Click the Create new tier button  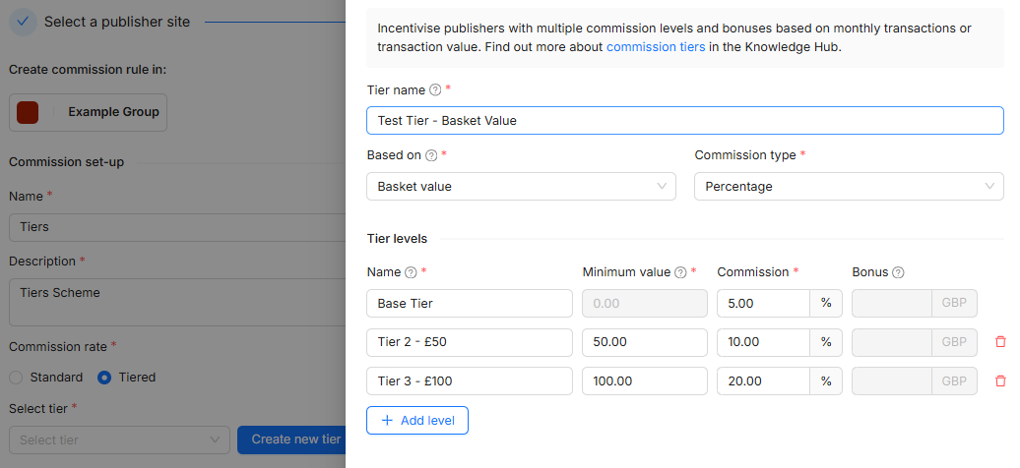click(294, 439)
